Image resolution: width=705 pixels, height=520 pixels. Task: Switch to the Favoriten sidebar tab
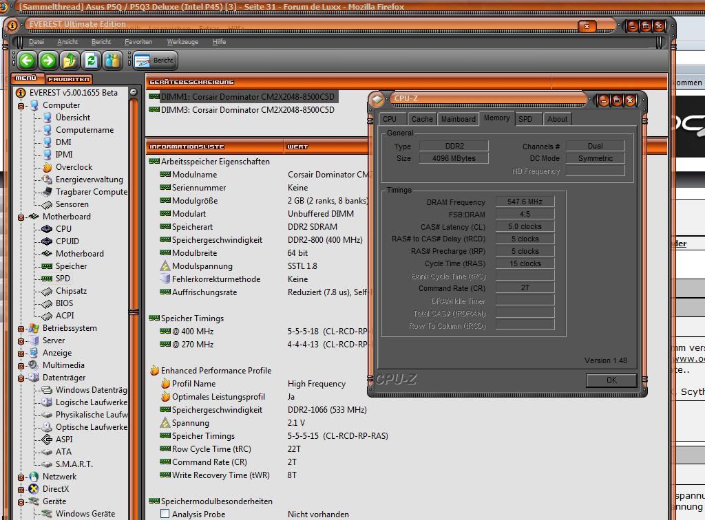[69, 79]
